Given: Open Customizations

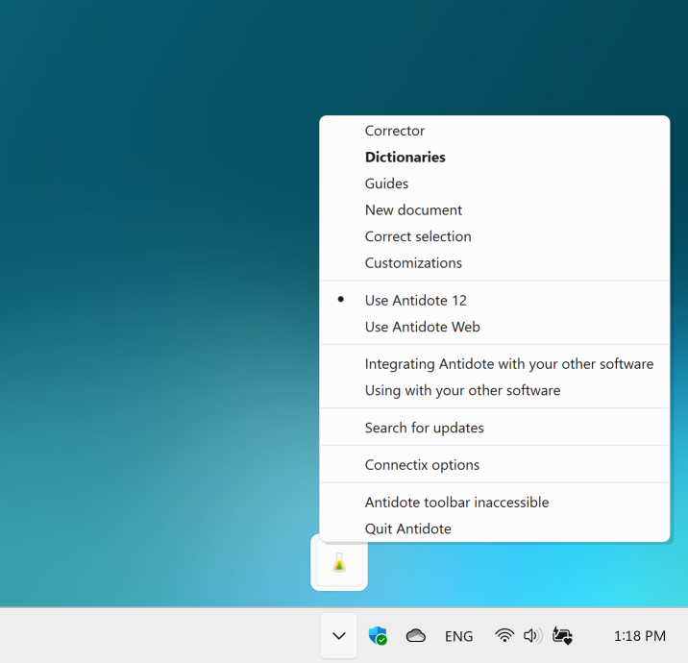Looking at the screenshot, I should pyautogui.click(x=413, y=262).
